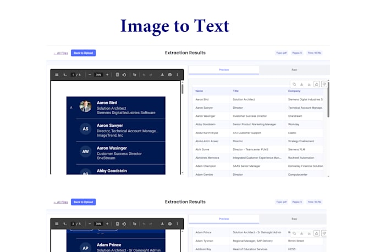Open more options in page 1 PDF viewer

pyautogui.click(x=177, y=75)
